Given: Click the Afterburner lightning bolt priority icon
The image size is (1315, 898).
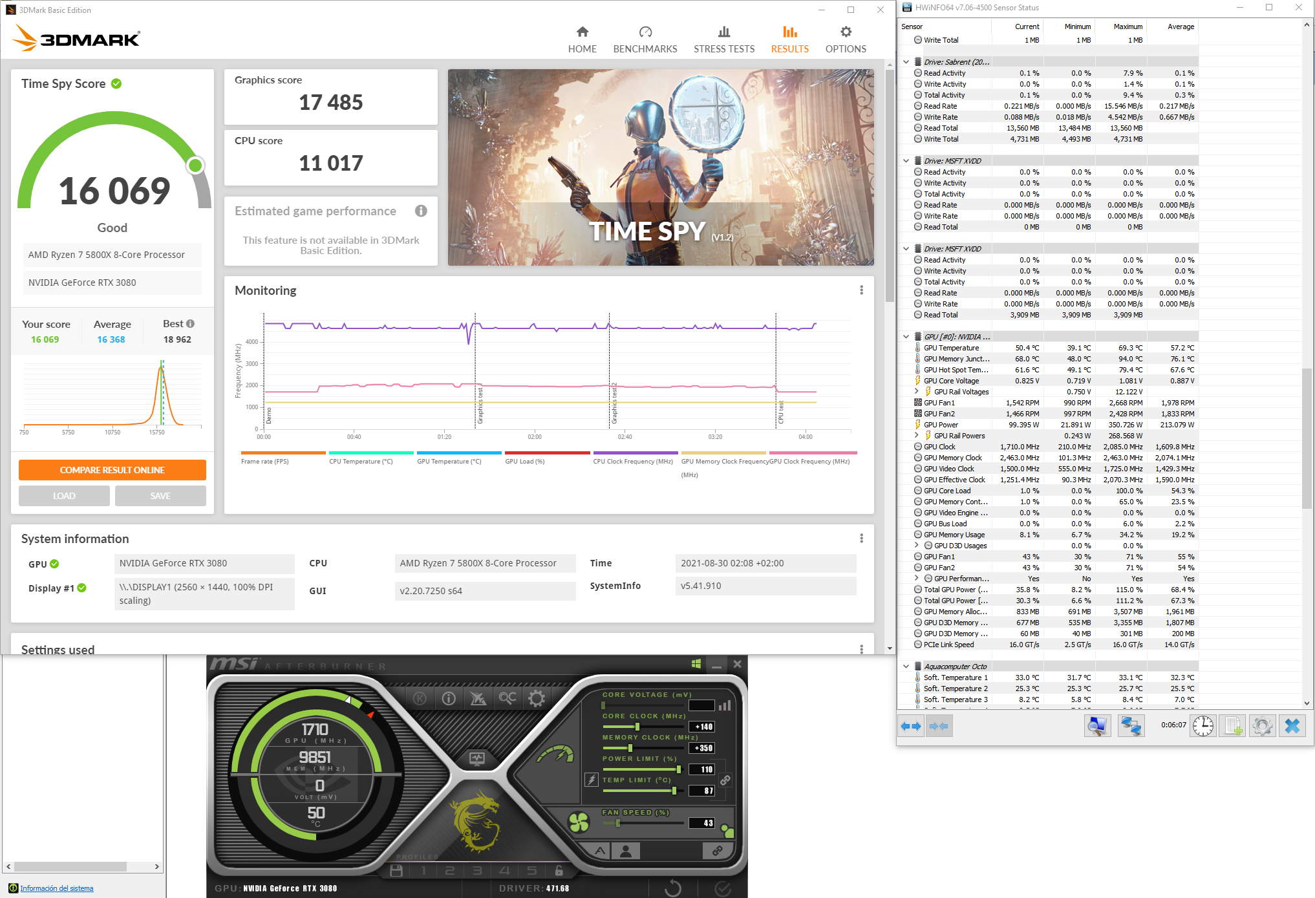Looking at the screenshot, I should point(592,779).
